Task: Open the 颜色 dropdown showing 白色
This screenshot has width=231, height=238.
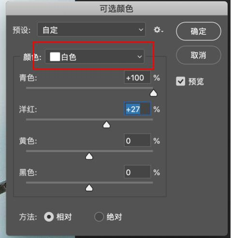Action: (95, 56)
